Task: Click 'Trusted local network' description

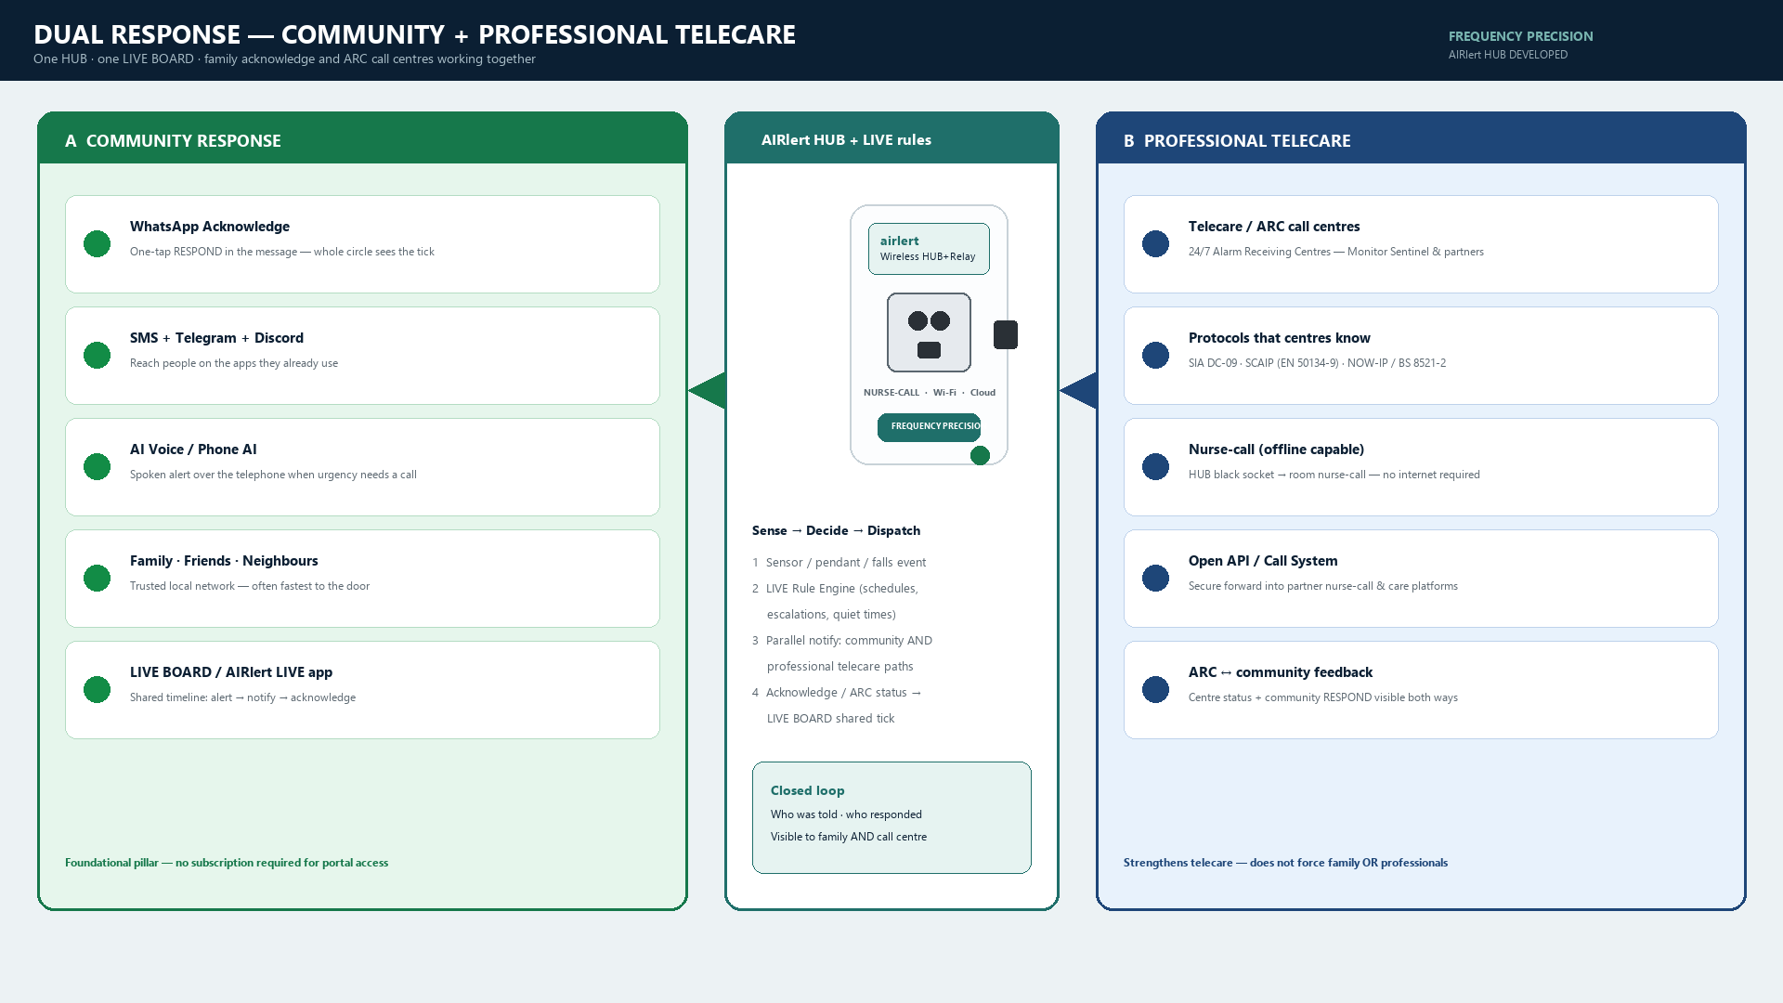Action: click(x=250, y=586)
